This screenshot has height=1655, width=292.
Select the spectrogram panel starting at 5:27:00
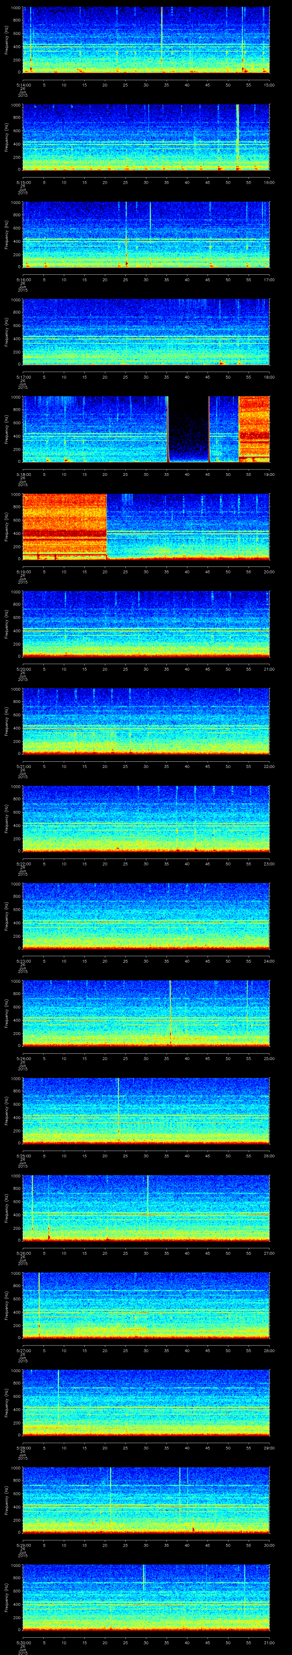146,1306
